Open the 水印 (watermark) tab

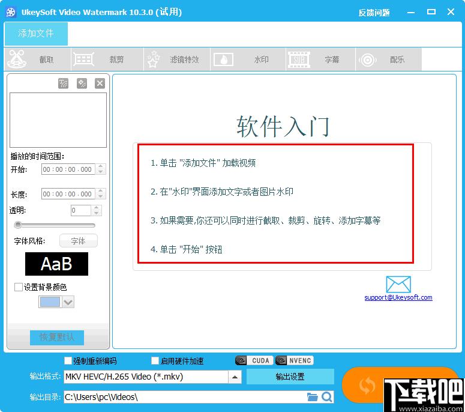tap(248, 59)
